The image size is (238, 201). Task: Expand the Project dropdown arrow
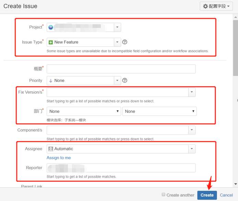(117, 27)
